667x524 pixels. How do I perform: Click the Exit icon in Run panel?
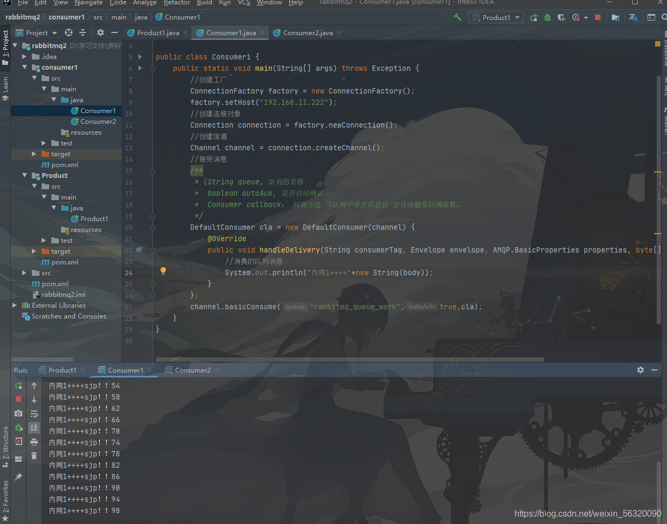tap(18, 441)
